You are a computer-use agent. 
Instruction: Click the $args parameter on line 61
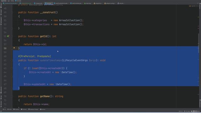coord(92,60)
